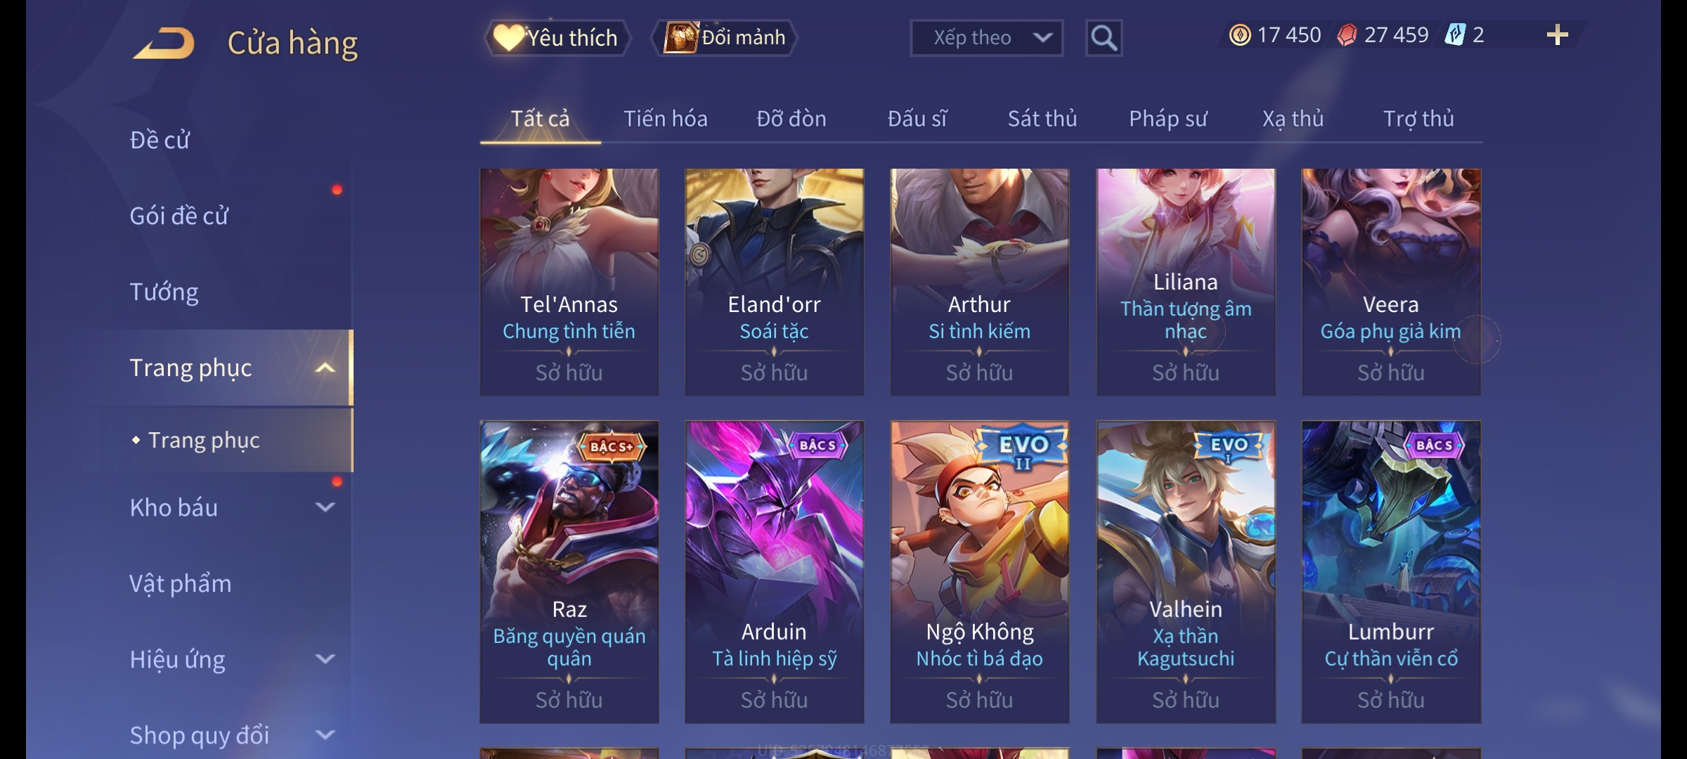
Task: Tap the blue voucher ticket icon
Action: [x=1454, y=35]
